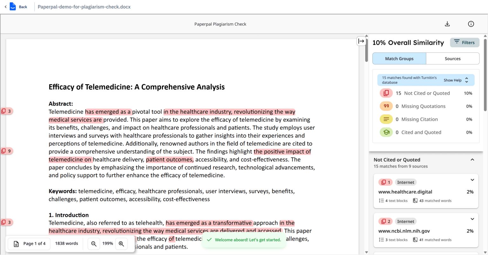
Task: Click the Internet tag on healthcare.digital card
Action: 406,182
